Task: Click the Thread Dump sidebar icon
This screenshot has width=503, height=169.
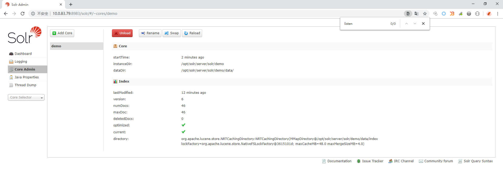Action: (x=11, y=85)
